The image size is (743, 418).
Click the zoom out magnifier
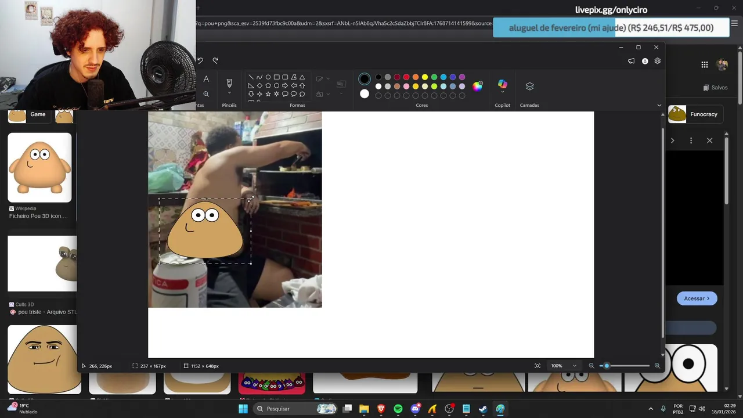[591, 366]
